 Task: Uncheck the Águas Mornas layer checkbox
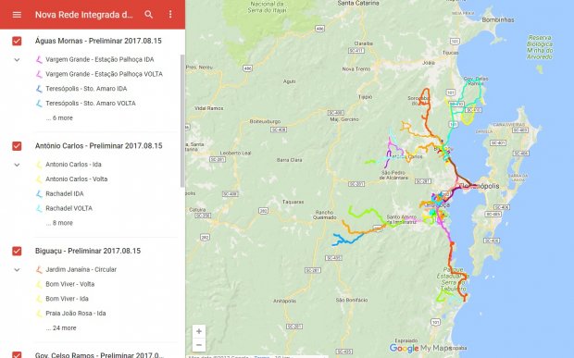coord(17,41)
